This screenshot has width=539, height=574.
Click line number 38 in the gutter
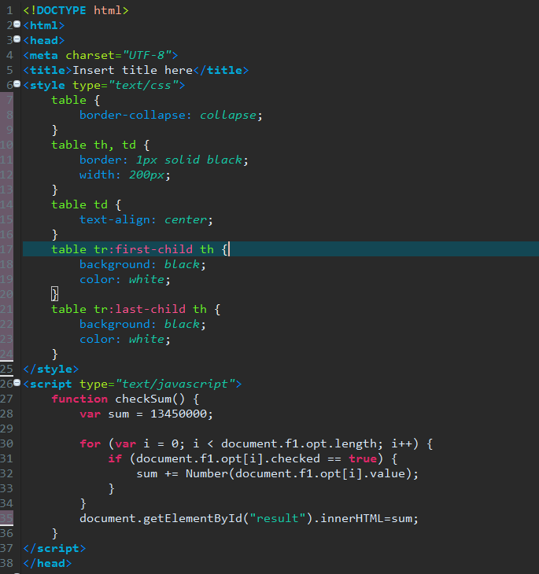point(6,563)
